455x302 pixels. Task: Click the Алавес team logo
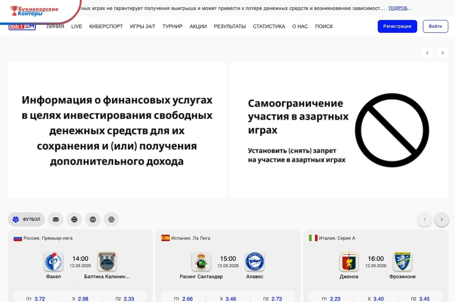pos(255,261)
